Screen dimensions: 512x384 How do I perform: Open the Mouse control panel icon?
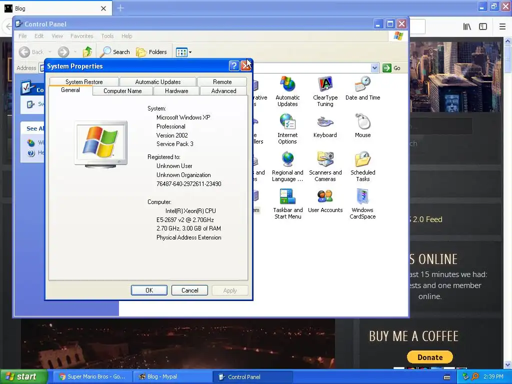(362, 126)
